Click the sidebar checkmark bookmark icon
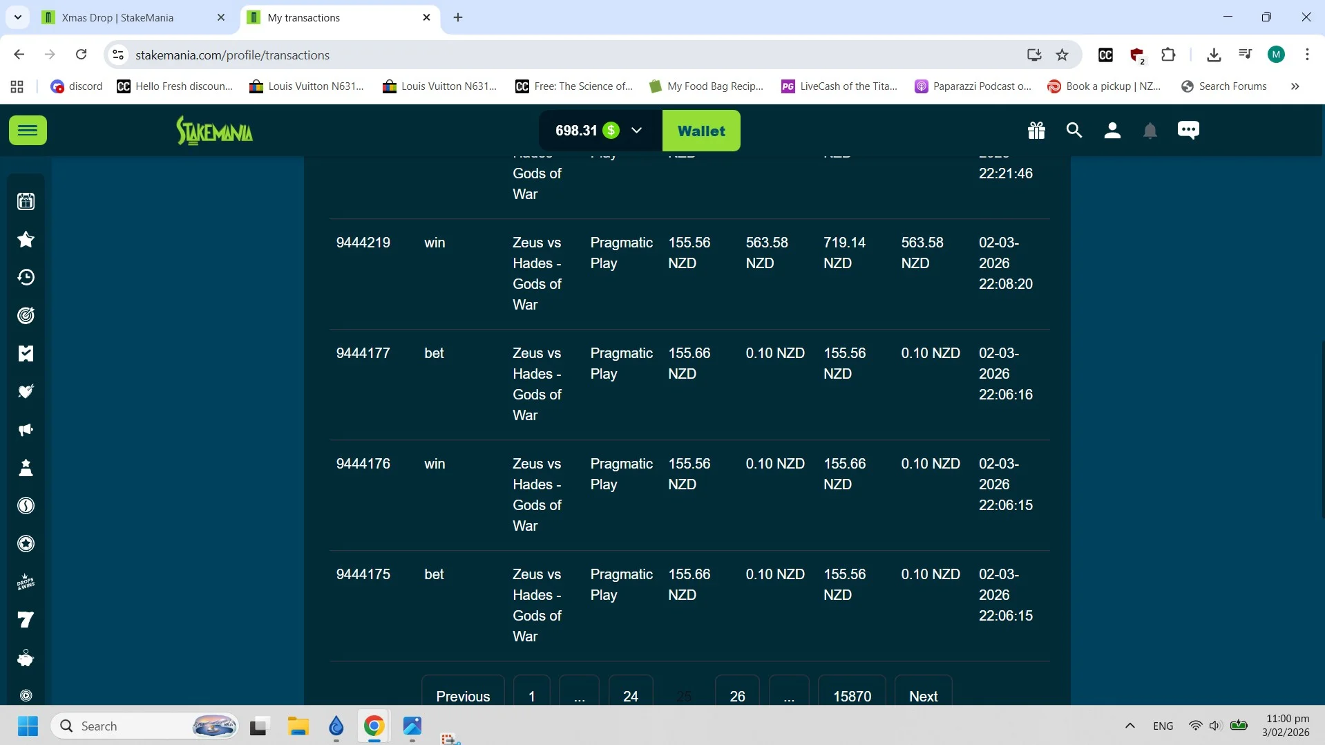1325x745 pixels. click(26, 353)
